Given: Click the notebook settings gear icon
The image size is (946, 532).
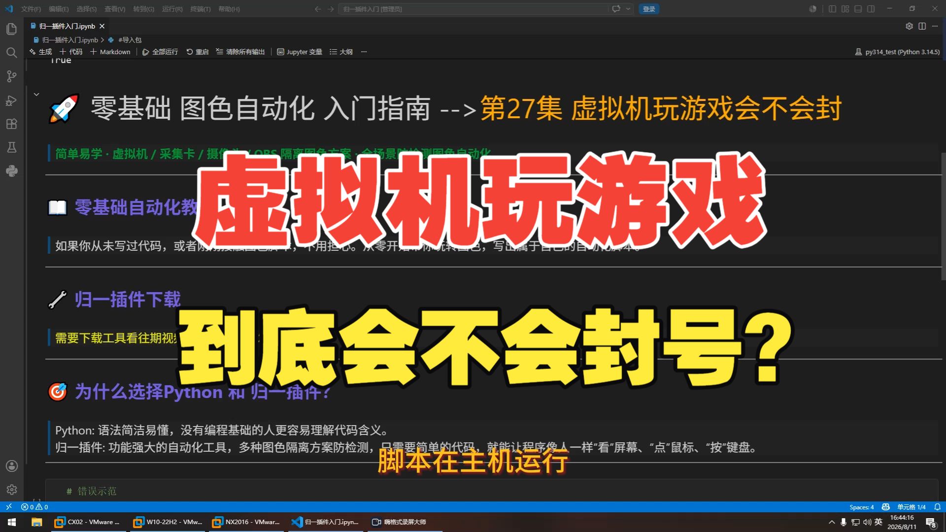Looking at the screenshot, I should pyautogui.click(x=909, y=26).
